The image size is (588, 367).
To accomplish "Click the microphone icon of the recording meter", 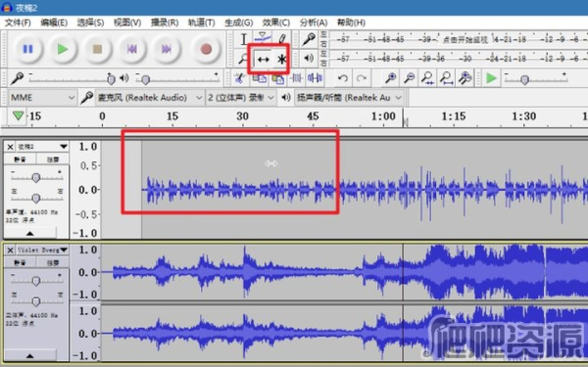I will click(309, 39).
